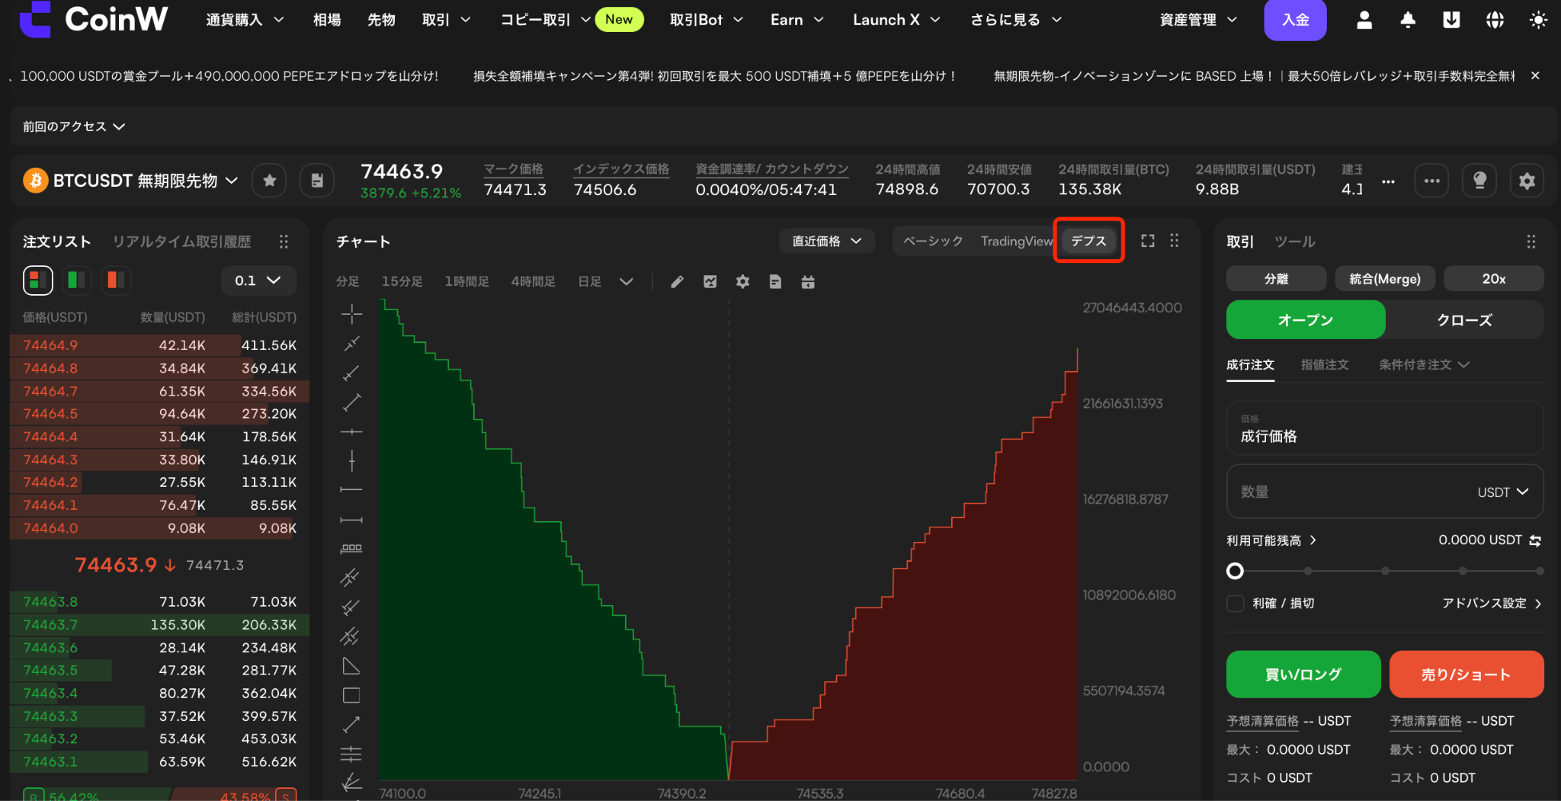Image resolution: width=1561 pixels, height=801 pixels.
Task: Open chart settings gear in toolbar
Action: [742, 282]
